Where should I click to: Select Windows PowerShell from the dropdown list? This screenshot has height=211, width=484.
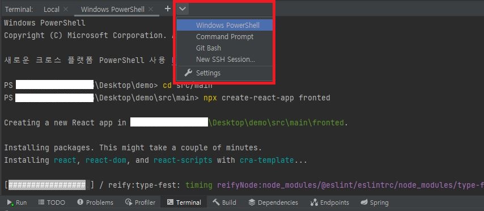(x=224, y=26)
